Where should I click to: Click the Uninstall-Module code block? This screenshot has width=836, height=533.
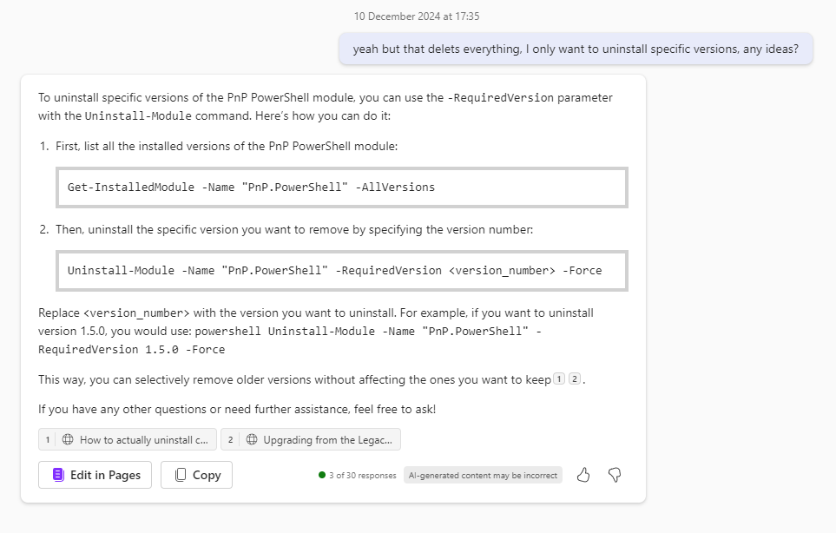coord(342,271)
